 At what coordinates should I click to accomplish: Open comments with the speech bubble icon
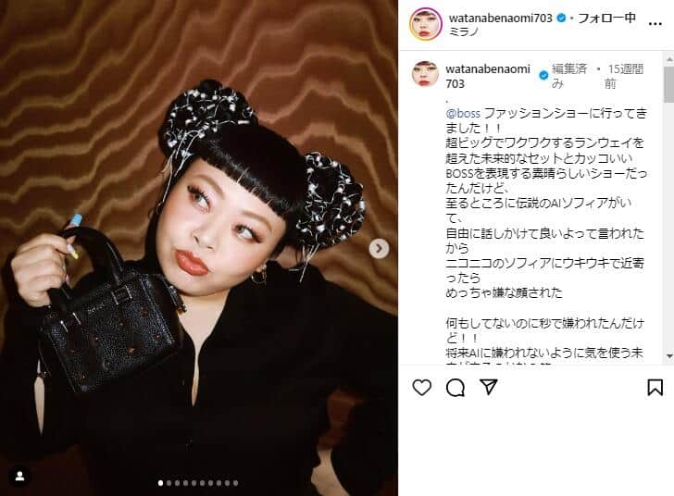pos(456,388)
